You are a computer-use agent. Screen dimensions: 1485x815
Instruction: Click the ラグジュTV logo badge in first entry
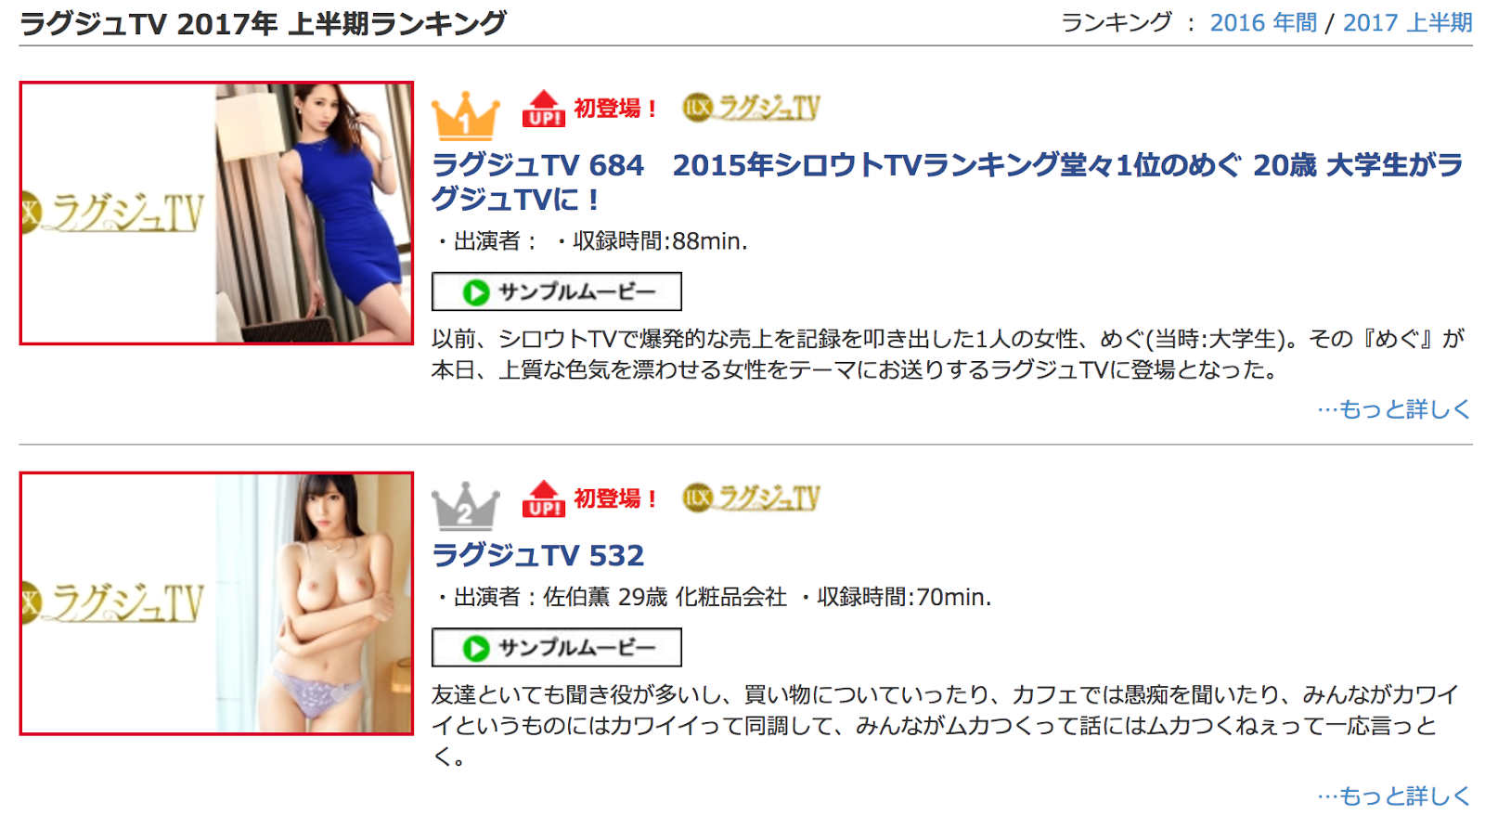point(752,108)
